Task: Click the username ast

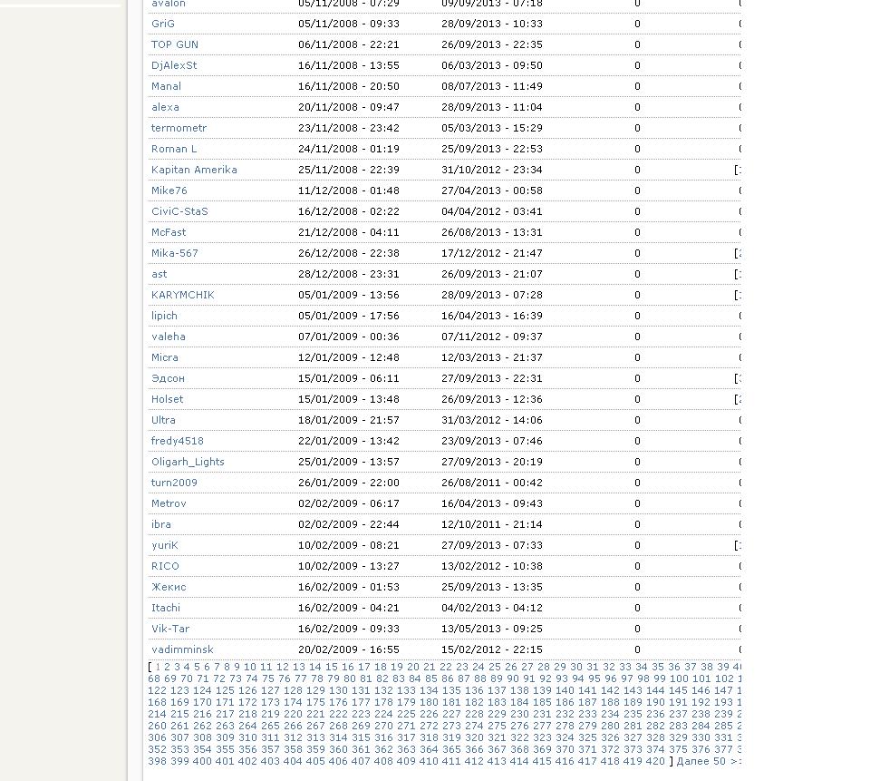Action: tap(159, 274)
